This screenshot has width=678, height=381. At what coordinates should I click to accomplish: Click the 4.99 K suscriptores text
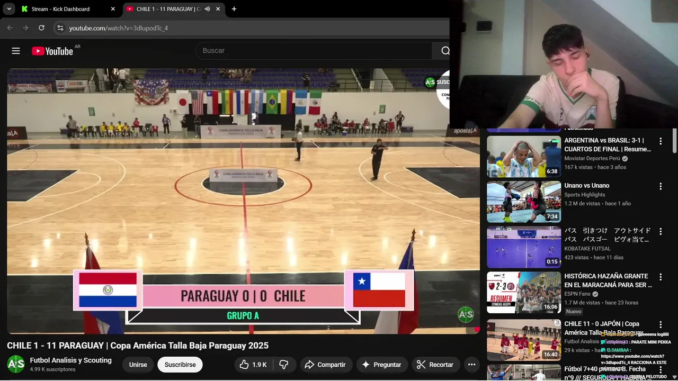[53, 369]
